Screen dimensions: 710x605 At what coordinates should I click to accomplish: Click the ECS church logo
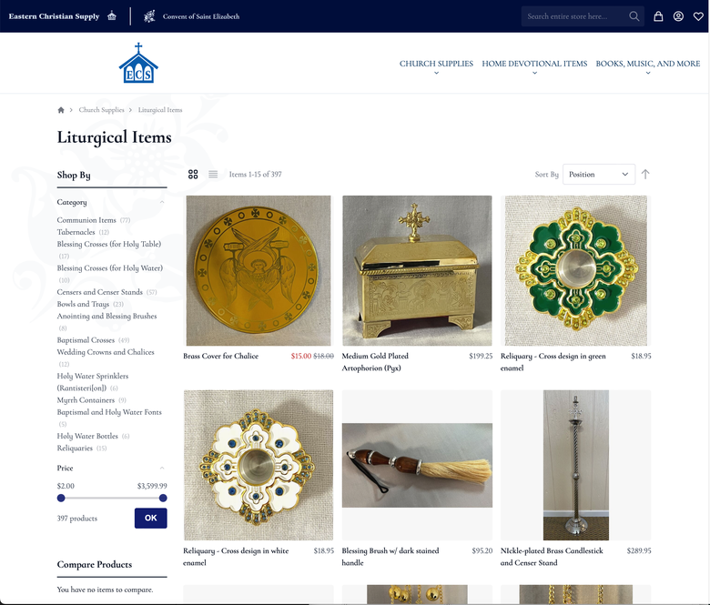point(138,63)
